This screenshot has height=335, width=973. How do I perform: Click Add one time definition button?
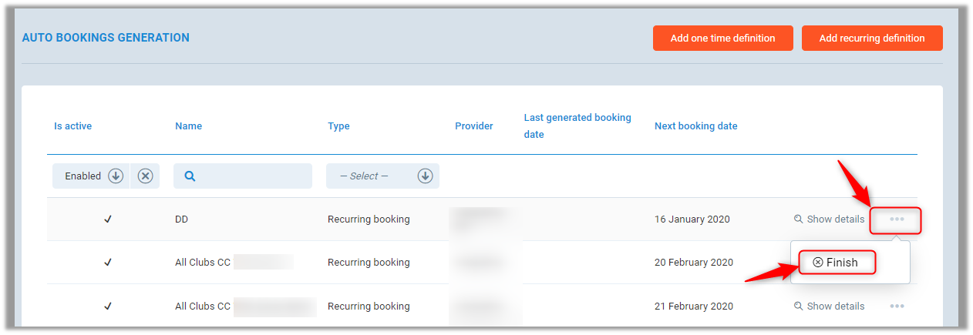722,39
